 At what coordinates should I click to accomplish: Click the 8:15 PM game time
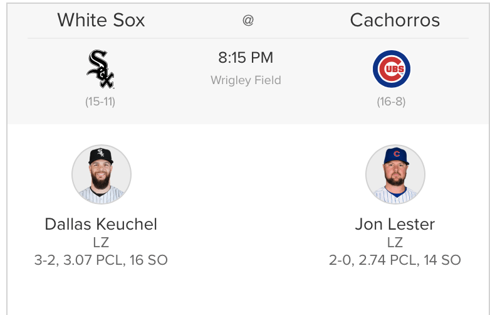(x=246, y=58)
